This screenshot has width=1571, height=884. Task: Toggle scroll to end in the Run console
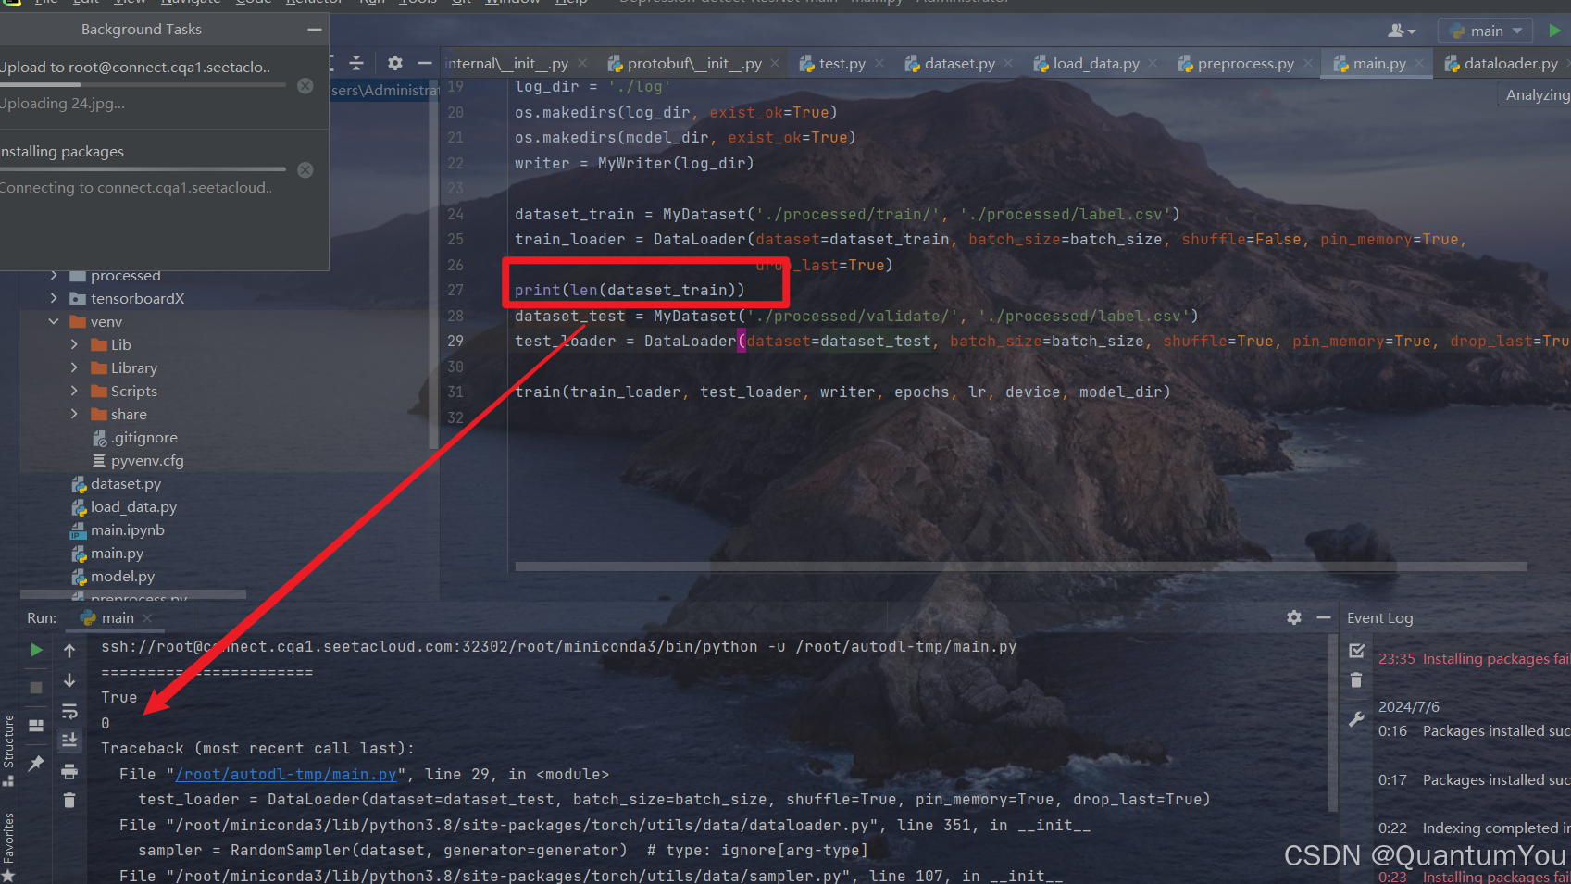69,740
